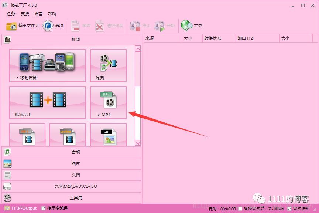Choose the 混流 mux tile
Screen dimensions: 319x213
pos(108,65)
